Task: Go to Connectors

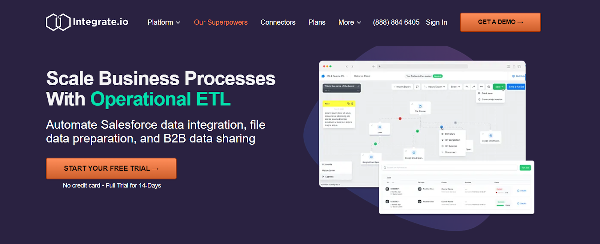Action: (x=278, y=22)
